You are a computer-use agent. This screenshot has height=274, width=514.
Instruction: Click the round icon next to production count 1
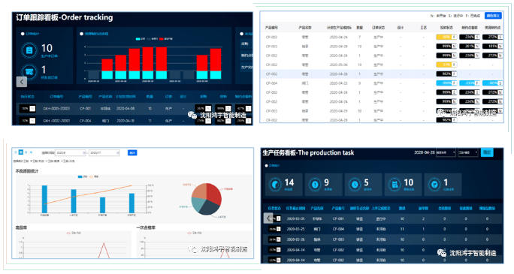tap(434, 185)
